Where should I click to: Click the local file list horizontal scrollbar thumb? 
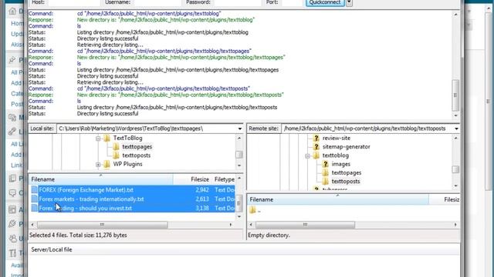tap(102, 225)
